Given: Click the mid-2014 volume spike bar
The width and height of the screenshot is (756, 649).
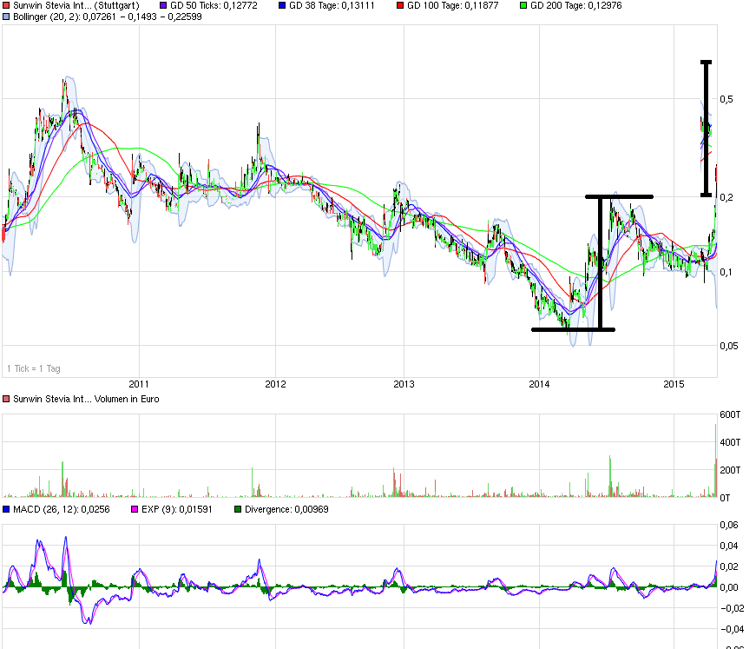Looking at the screenshot, I should click(610, 476).
